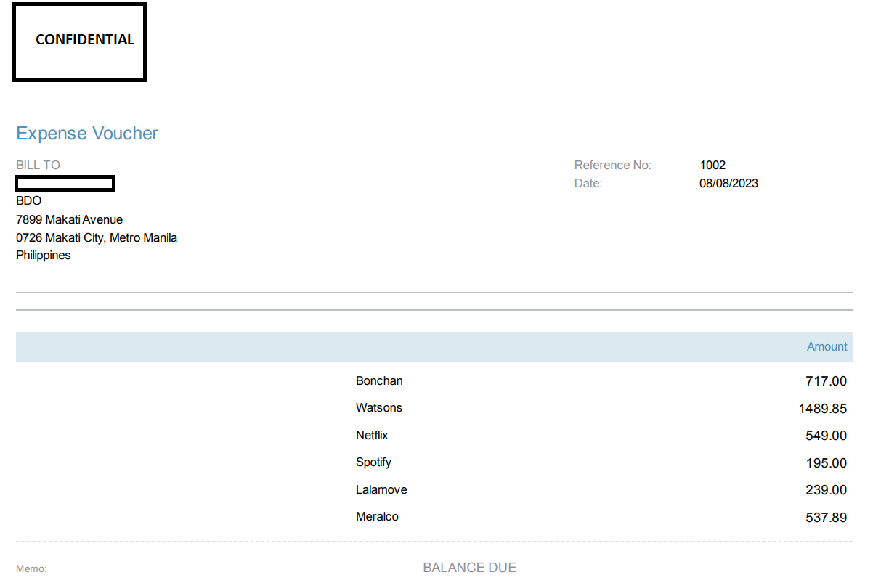Click the 549.00 amount
Screen dimensions: 873x583
coord(826,436)
